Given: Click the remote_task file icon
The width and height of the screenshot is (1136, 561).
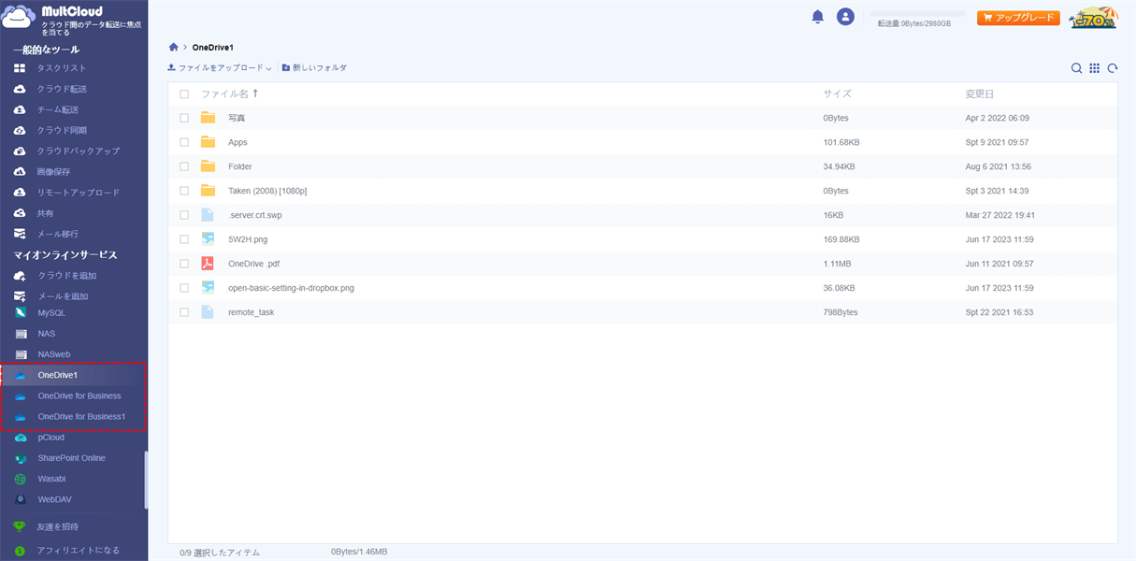Looking at the screenshot, I should [x=208, y=312].
